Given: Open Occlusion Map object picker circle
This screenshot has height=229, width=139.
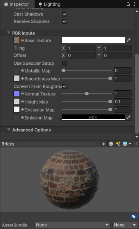Looking at the screenshot, I should point(22,110).
